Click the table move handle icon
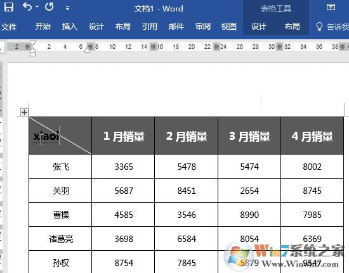 coord(24,112)
